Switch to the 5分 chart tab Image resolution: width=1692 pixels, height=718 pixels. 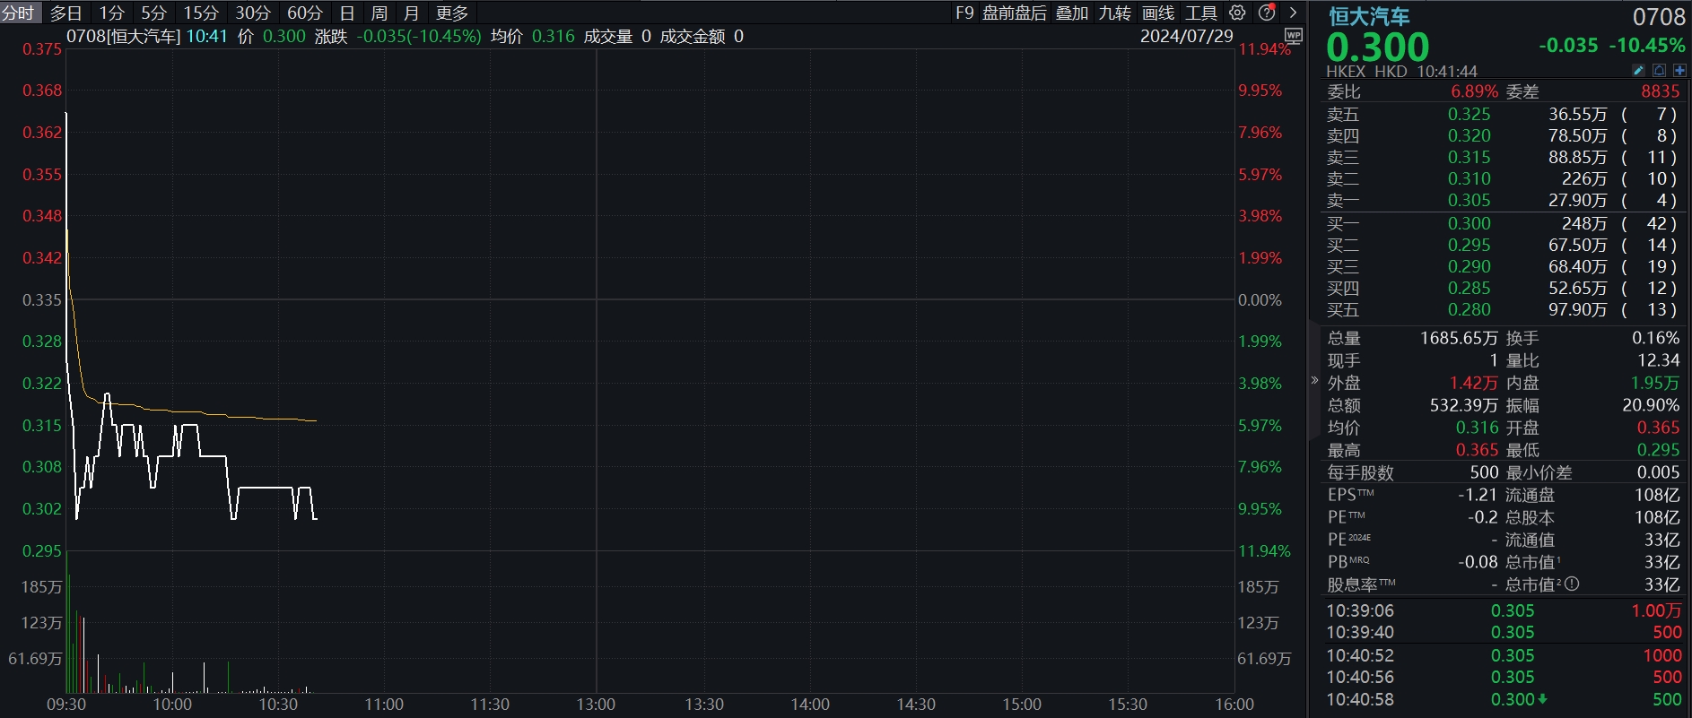(x=153, y=13)
